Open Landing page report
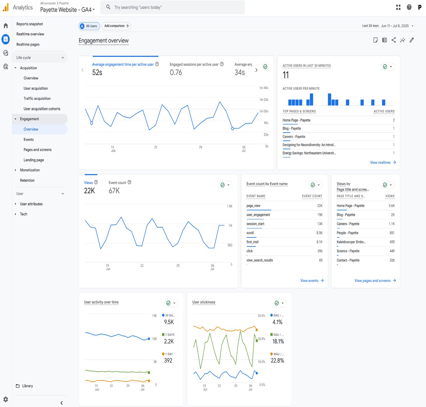The width and height of the screenshot is (426, 407). click(x=34, y=160)
